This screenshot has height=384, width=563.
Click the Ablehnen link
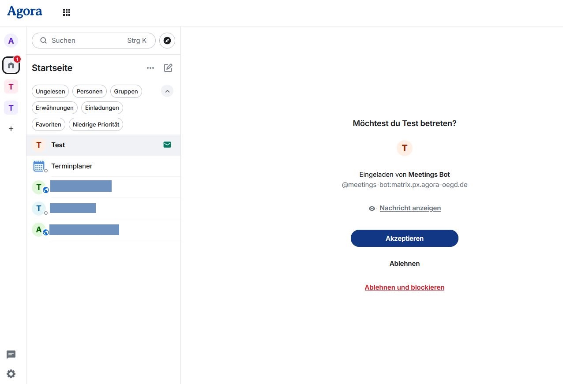[x=404, y=264]
